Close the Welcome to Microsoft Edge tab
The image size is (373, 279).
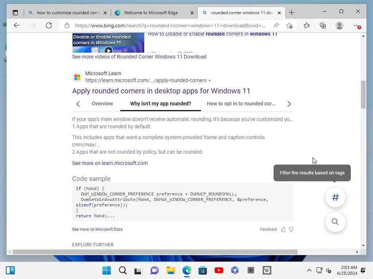[192, 13]
